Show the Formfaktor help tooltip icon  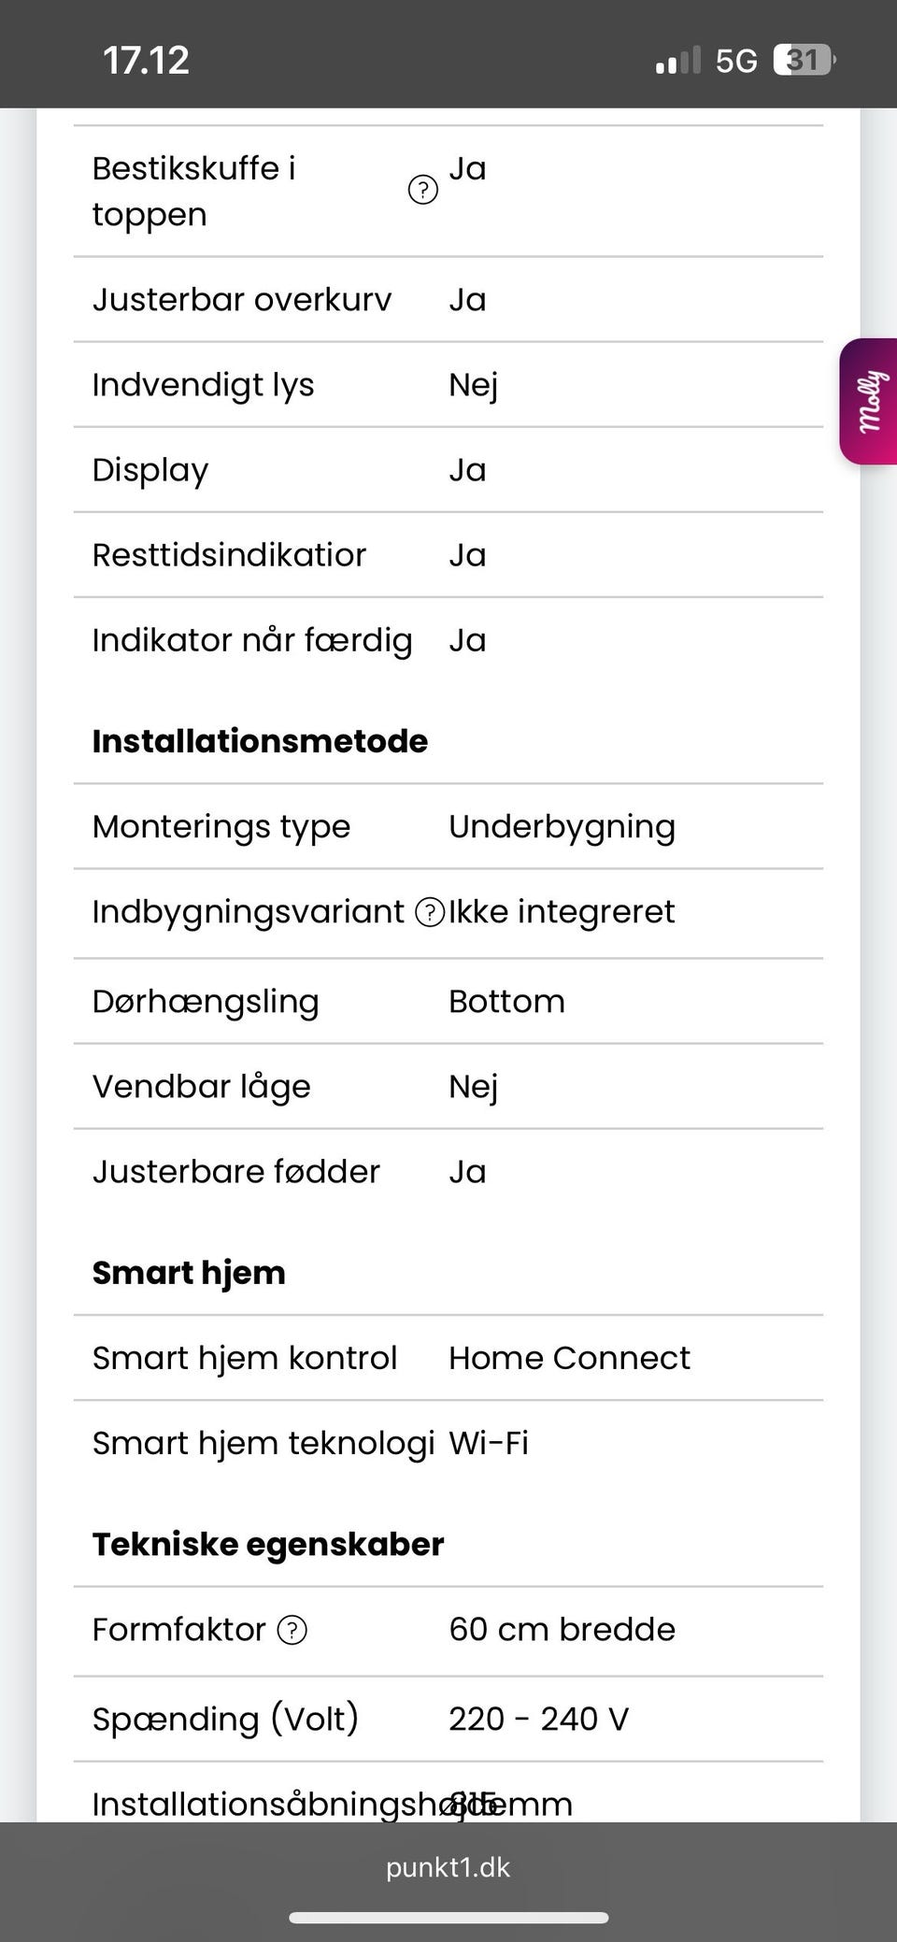292,1630
